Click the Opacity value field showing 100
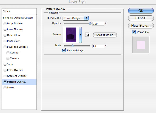This screenshot has height=113, width=156. [98, 24]
